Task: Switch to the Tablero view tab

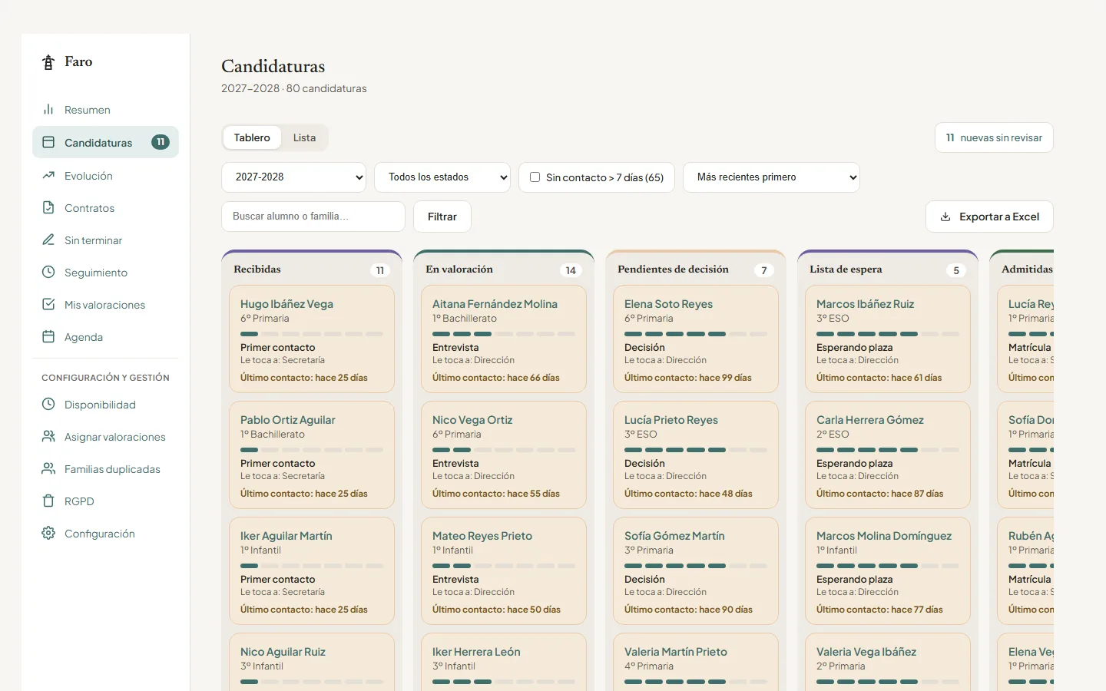Action: 252,138
